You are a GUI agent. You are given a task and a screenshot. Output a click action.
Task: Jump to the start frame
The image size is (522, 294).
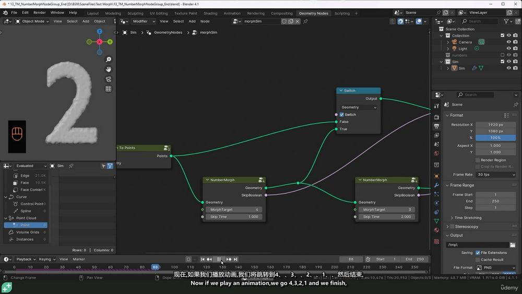[x=203, y=260]
